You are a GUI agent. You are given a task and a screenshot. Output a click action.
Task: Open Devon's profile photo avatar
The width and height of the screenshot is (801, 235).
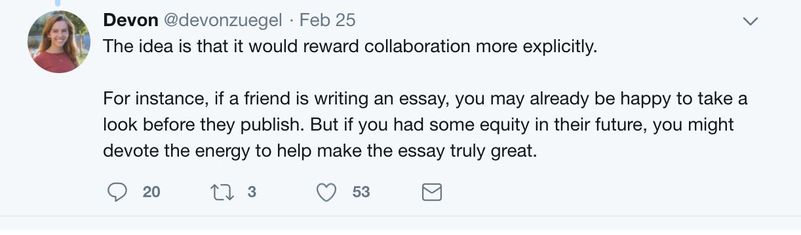58,41
